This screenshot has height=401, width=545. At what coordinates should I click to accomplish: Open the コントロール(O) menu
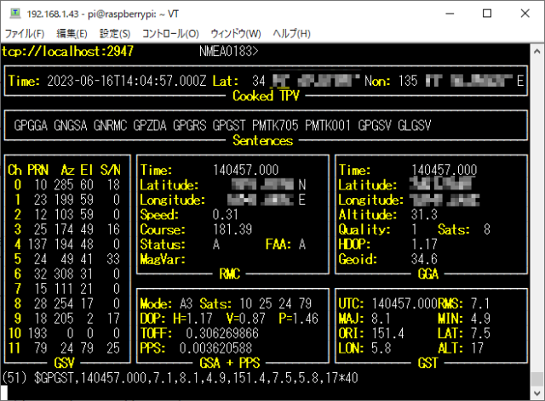coord(170,33)
